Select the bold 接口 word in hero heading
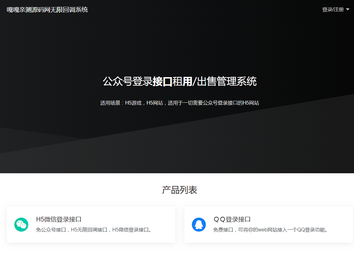This screenshot has height=256, width=354. pyautogui.click(x=162, y=81)
